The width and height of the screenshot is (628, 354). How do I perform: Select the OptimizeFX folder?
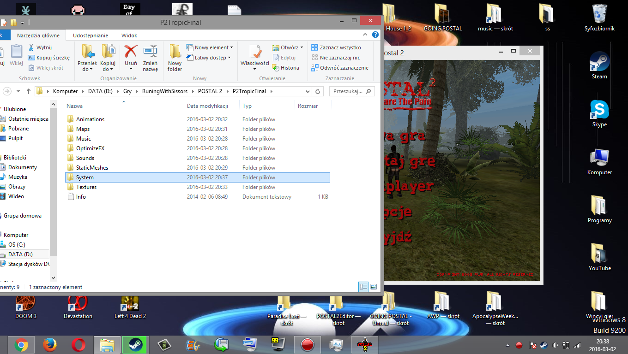pyautogui.click(x=91, y=148)
